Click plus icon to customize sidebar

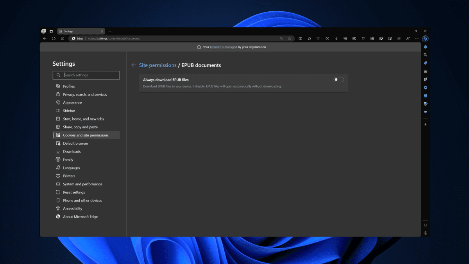[x=425, y=124]
